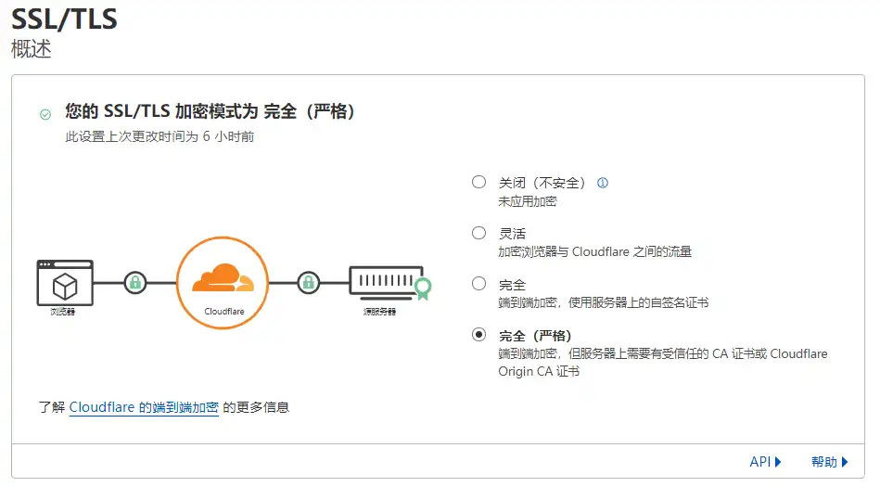Viewport: 880px width, 487px height.
Task: Click the Origin CA 证书 description text
Action: click(x=539, y=371)
